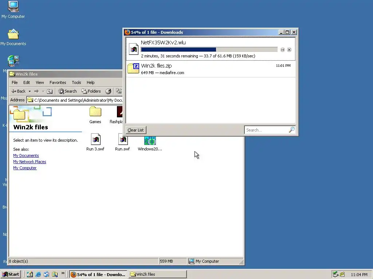373x279 pixels.
Task: Click the second system tray icon
Action: (342, 274)
